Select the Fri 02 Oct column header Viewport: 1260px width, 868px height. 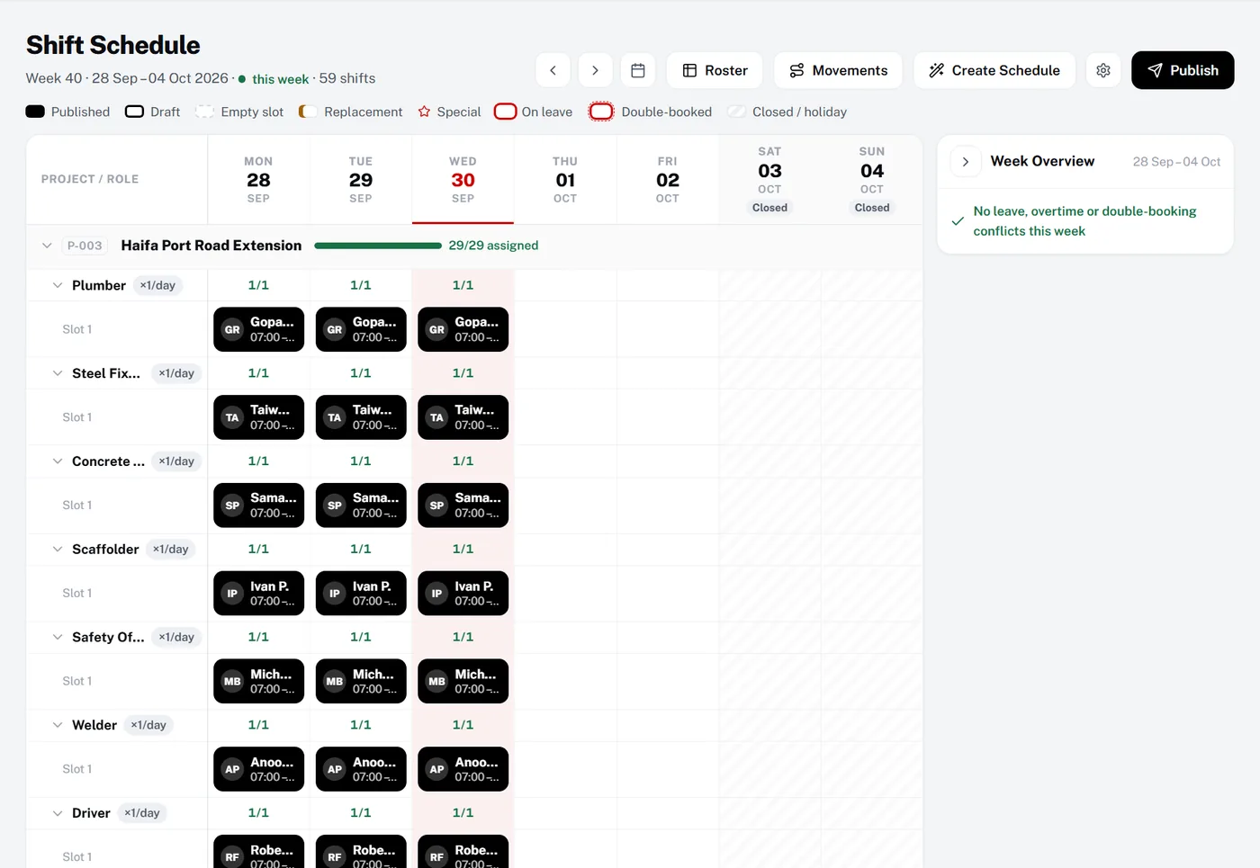click(x=668, y=180)
